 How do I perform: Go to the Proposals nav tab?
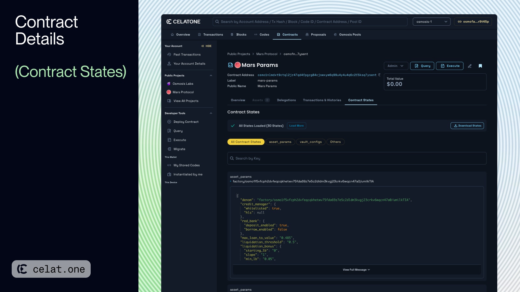coord(316,35)
